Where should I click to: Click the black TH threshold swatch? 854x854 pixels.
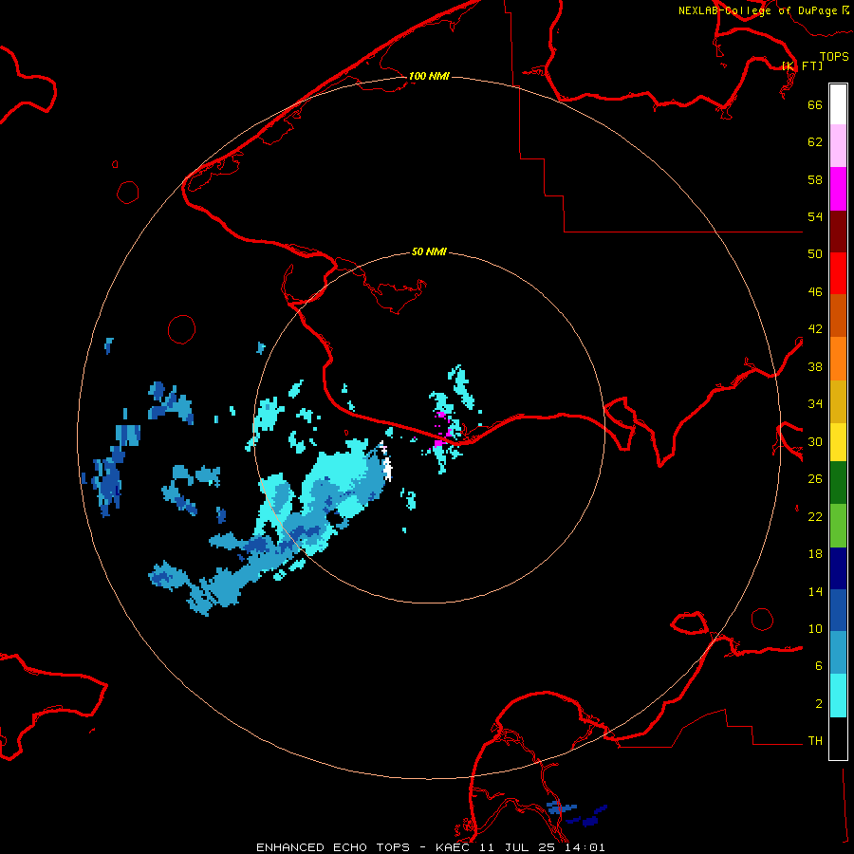[838, 738]
